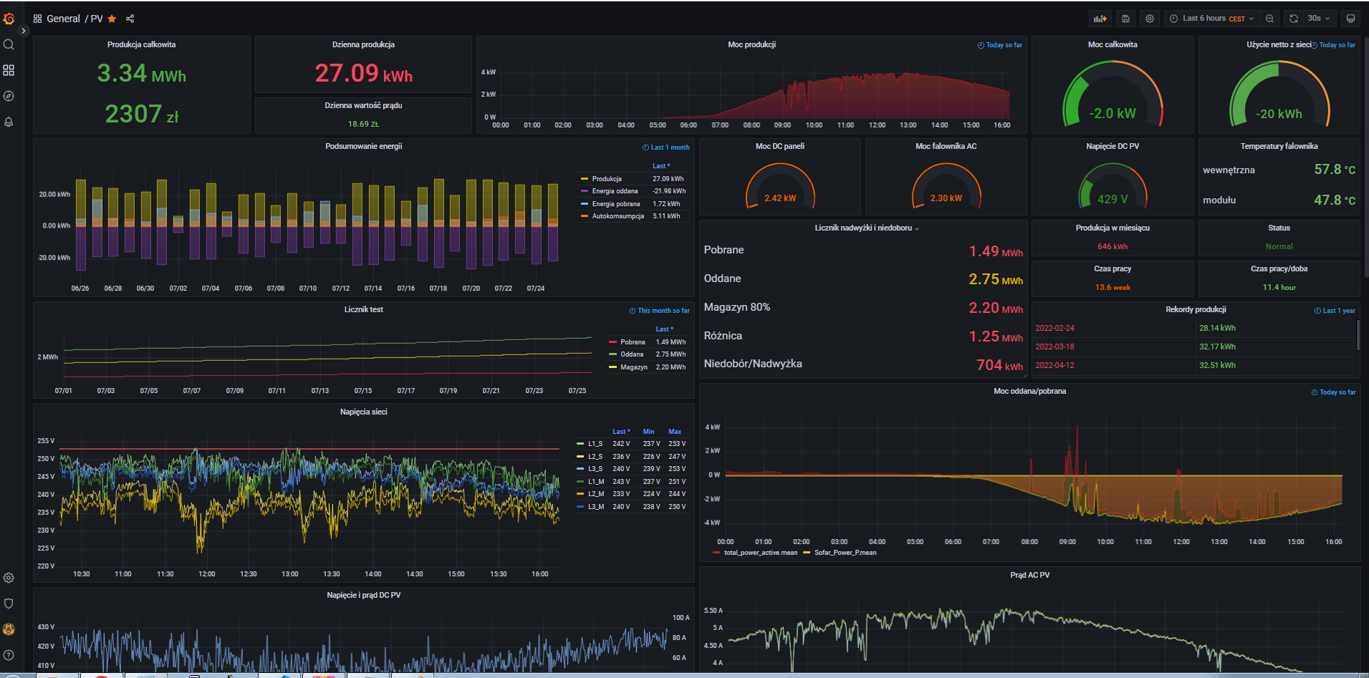Image resolution: width=1369 pixels, height=678 pixels.
Task: Open Explore from the sidebar
Action: point(9,95)
